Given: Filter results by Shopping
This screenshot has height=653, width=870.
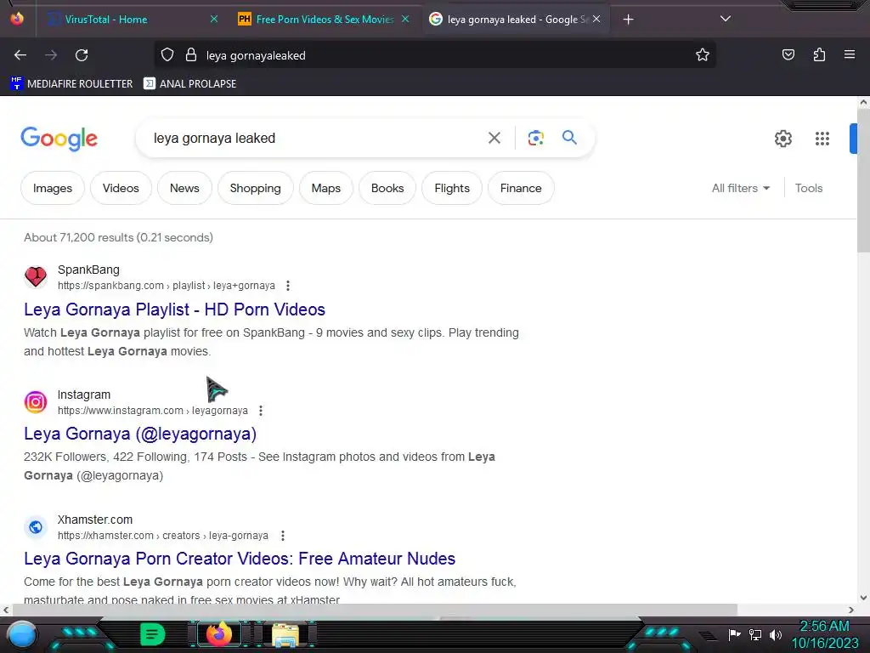Looking at the screenshot, I should [x=255, y=188].
